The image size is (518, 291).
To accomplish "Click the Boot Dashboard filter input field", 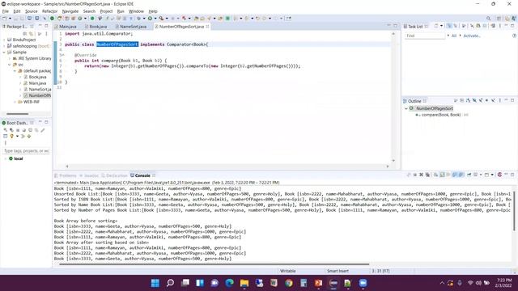I will tap(27, 151).
